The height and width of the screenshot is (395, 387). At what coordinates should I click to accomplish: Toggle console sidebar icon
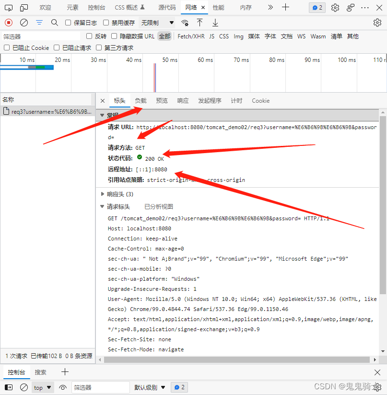9,387
